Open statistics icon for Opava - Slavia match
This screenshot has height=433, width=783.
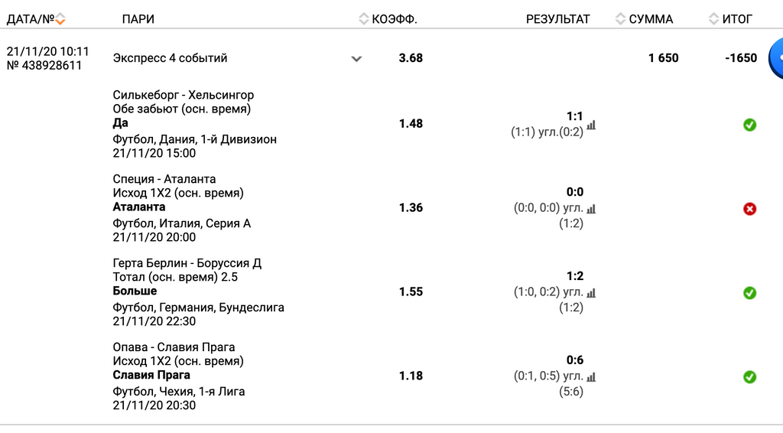pyautogui.click(x=591, y=377)
